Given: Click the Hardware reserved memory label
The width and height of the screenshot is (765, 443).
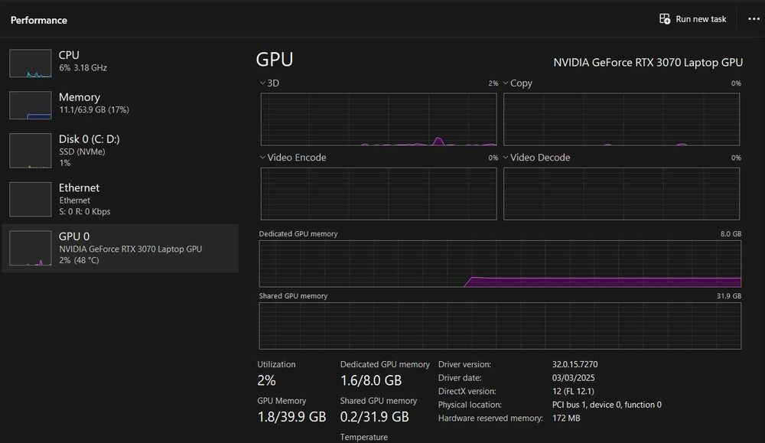Looking at the screenshot, I should tap(490, 418).
